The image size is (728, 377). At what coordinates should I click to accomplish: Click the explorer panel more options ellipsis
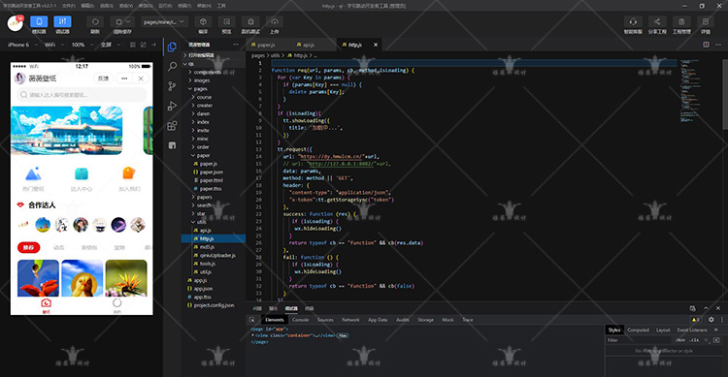tap(236, 45)
